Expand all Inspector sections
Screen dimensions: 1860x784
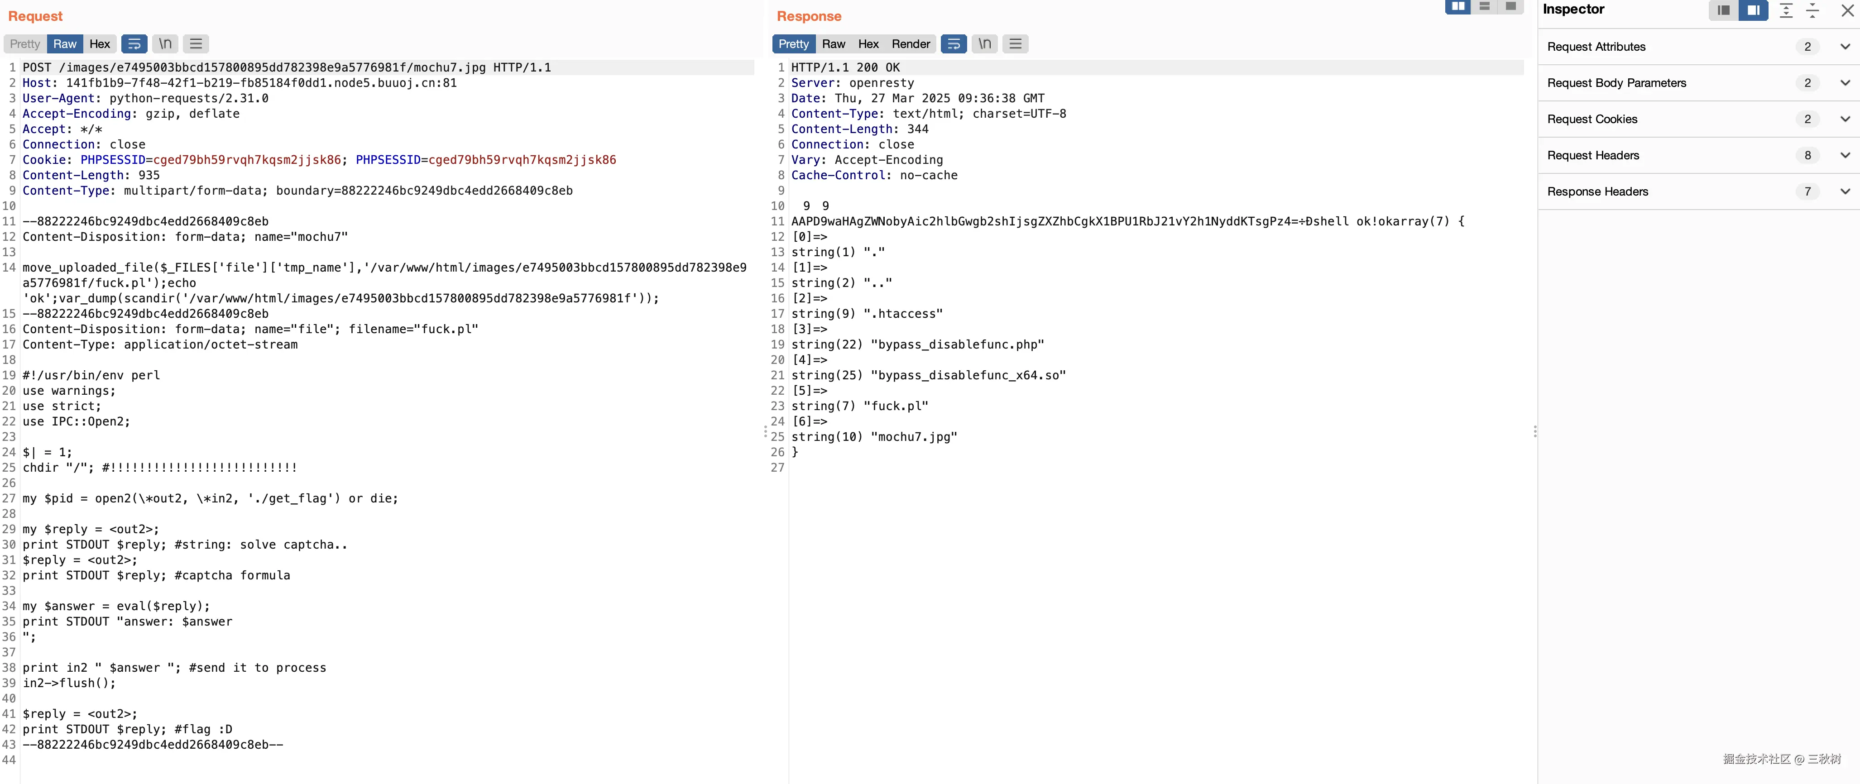tap(1786, 10)
